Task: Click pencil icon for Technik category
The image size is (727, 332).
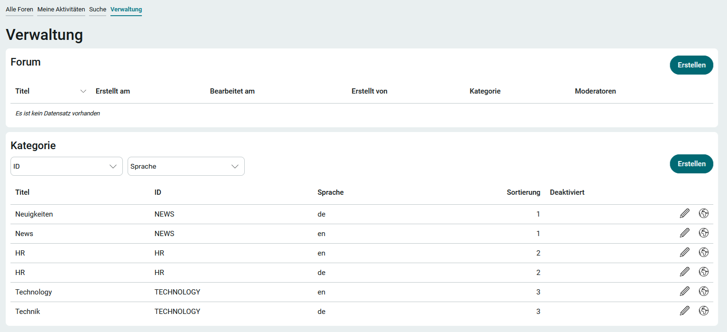Action: click(x=684, y=311)
